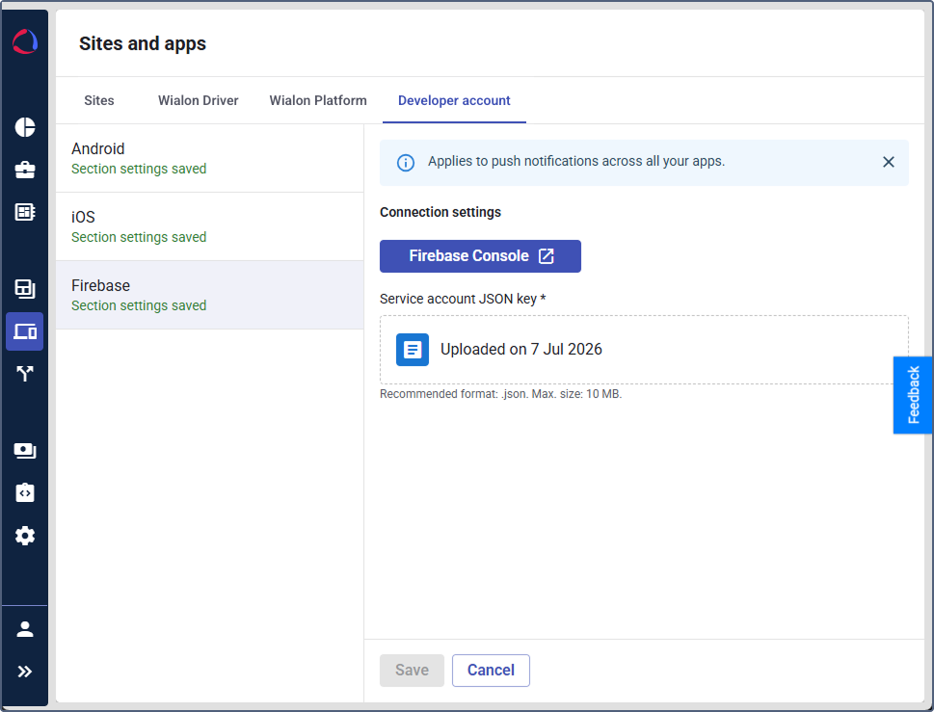Open the Firebase Console button
The width and height of the screenshot is (934, 712).
pyautogui.click(x=480, y=256)
